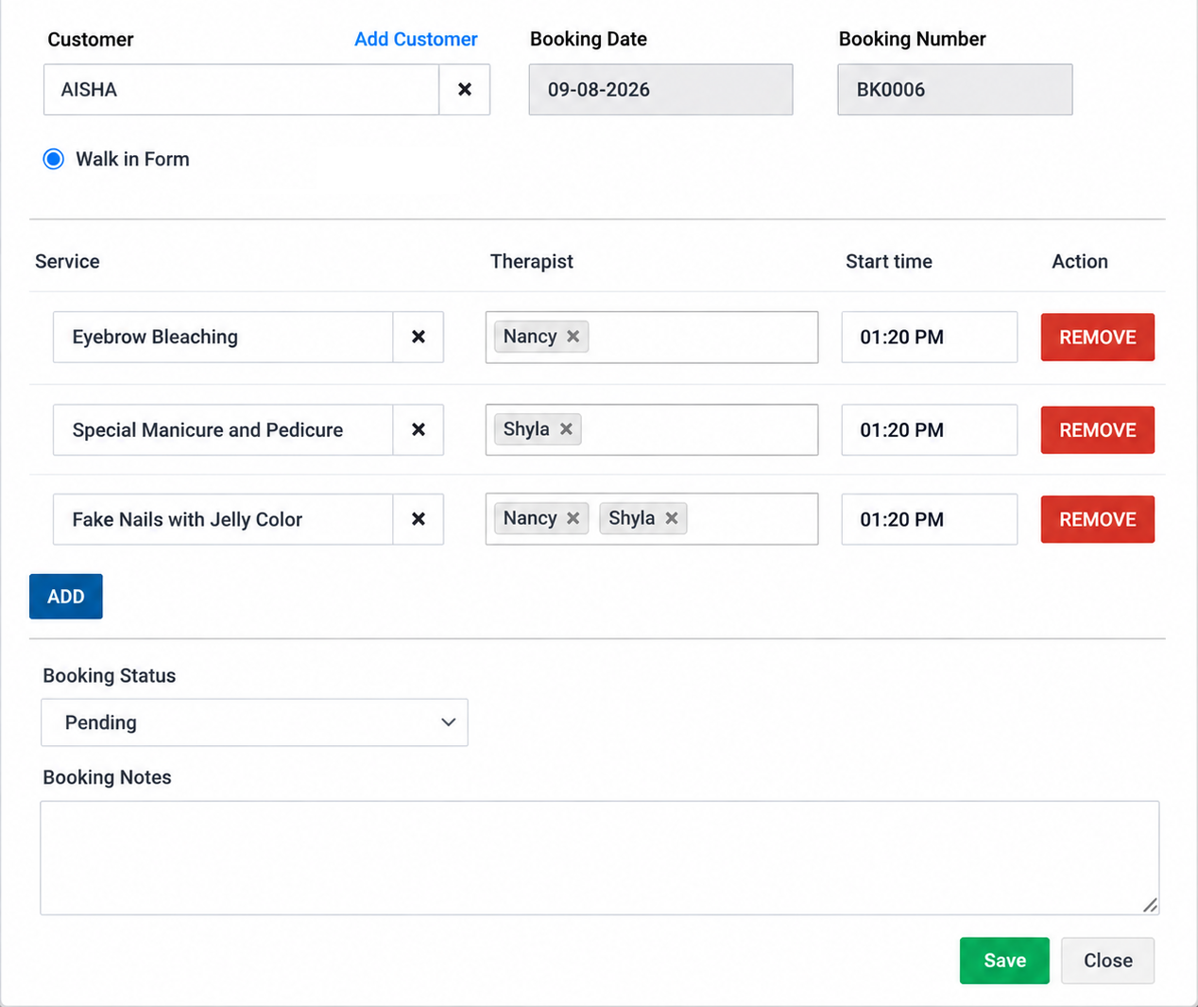Click the blue ADD button
1198x1007 pixels.
tap(66, 597)
